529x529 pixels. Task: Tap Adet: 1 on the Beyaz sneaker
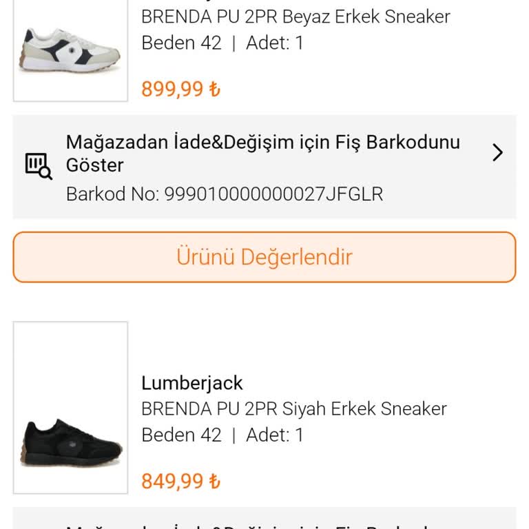[275, 43]
